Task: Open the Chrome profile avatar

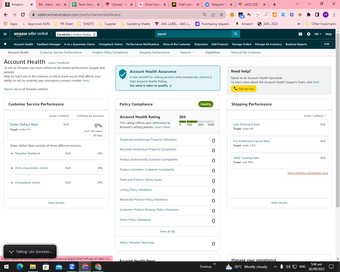Action: [x=326, y=15]
